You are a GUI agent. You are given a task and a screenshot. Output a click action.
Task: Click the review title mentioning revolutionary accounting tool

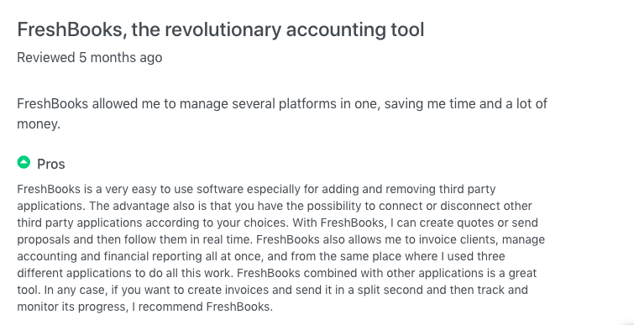(220, 30)
